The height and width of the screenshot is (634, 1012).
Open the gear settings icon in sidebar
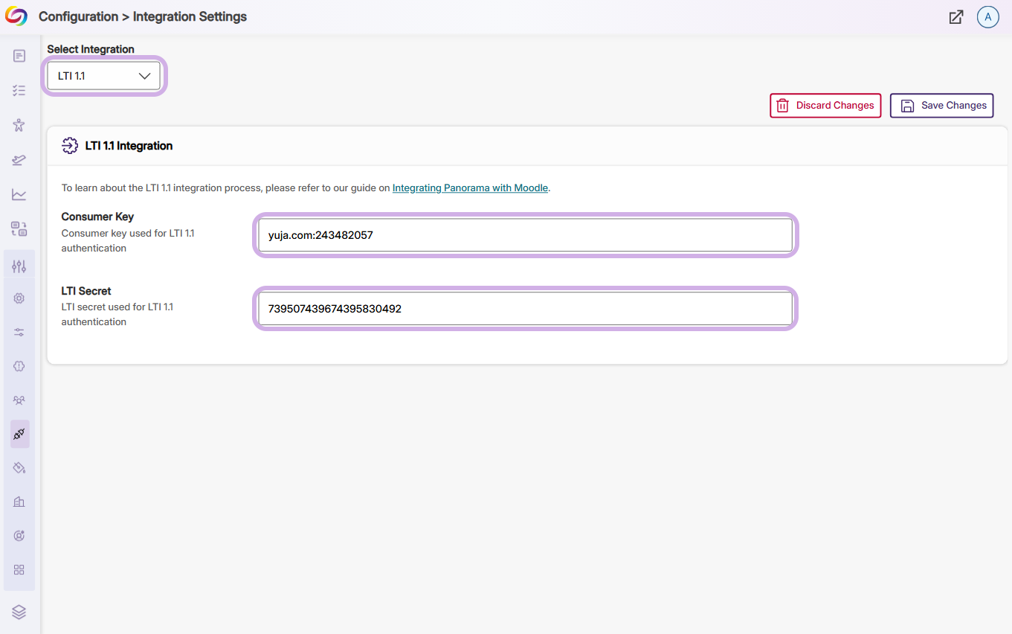pos(19,298)
